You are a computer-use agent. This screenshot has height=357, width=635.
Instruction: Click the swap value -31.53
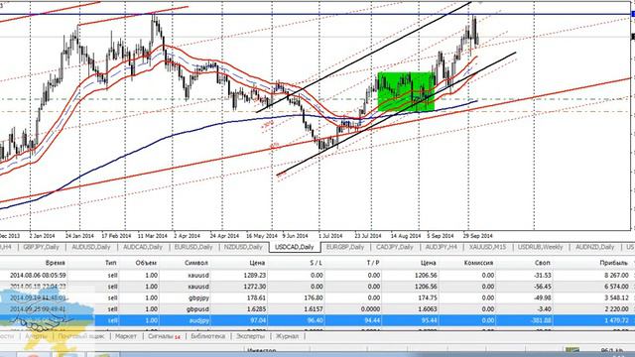coord(543,276)
